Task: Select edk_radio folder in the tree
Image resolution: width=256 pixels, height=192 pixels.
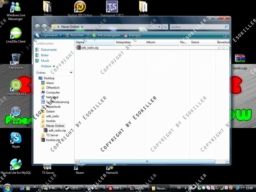Action: click(x=52, y=116)
